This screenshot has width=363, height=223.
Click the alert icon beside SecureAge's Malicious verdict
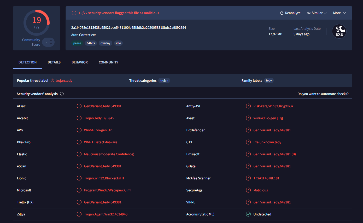tap(248, 190)
